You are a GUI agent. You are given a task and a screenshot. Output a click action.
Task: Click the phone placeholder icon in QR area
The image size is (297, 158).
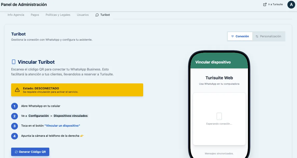coord(219,116)
